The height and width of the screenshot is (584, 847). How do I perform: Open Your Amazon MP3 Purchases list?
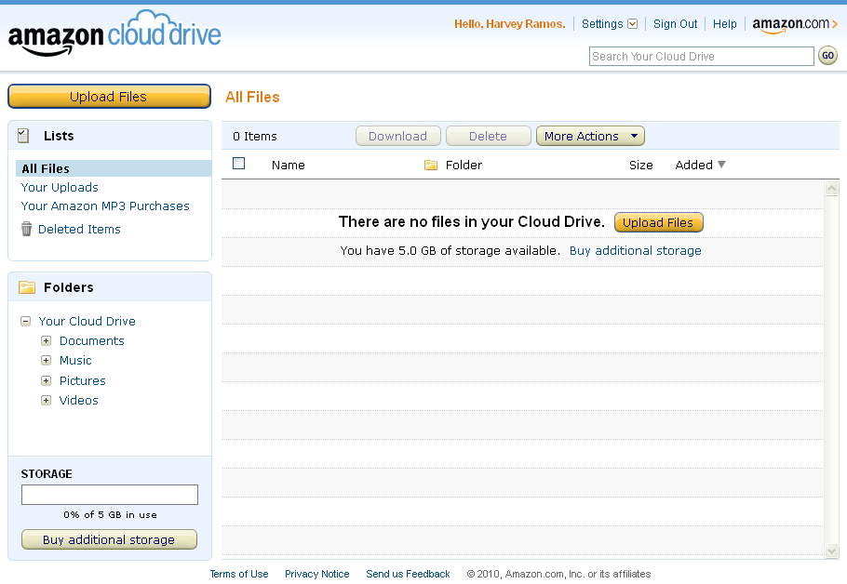105,206
